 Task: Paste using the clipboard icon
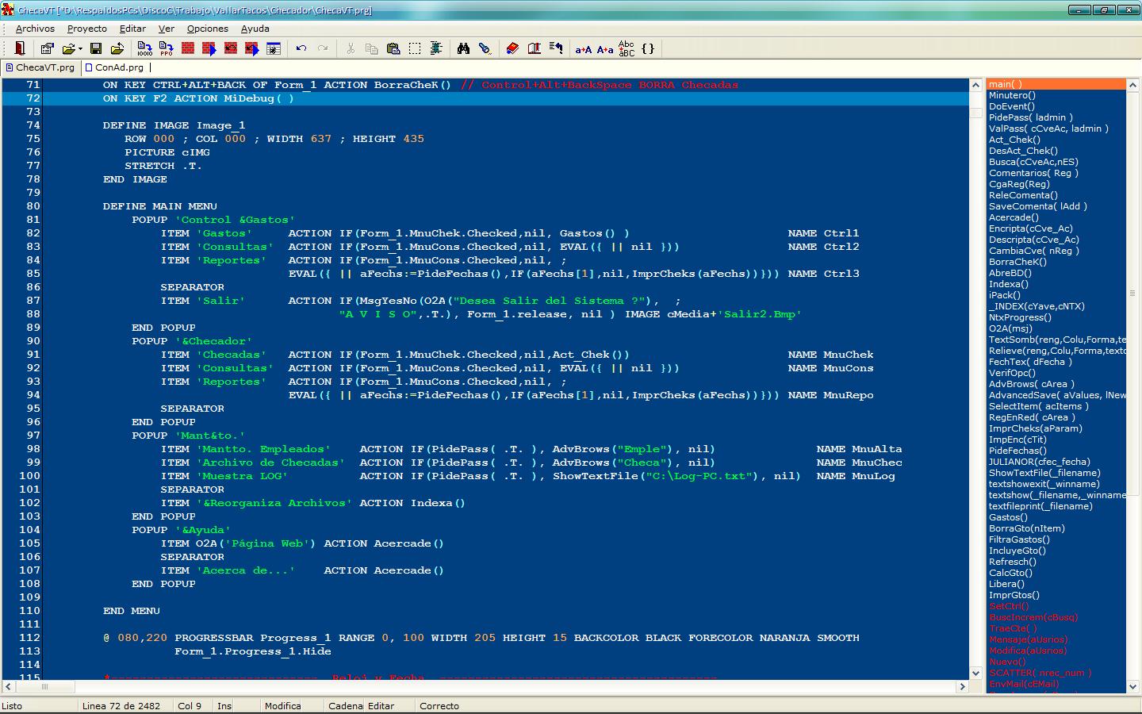(393, 48)
